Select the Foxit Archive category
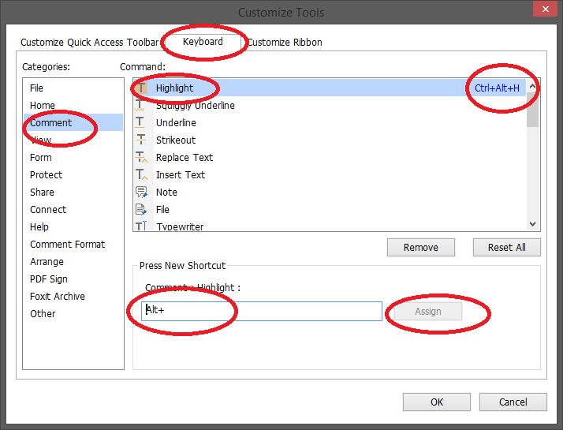This screenshot has height=430, width=563. click(x=73, y=297)
